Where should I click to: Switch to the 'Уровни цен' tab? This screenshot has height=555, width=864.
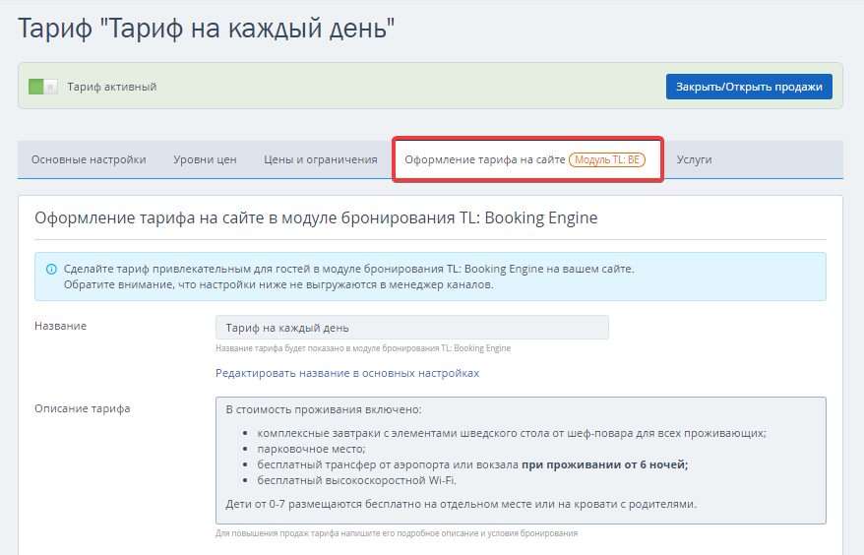click(x=205, y=159)
